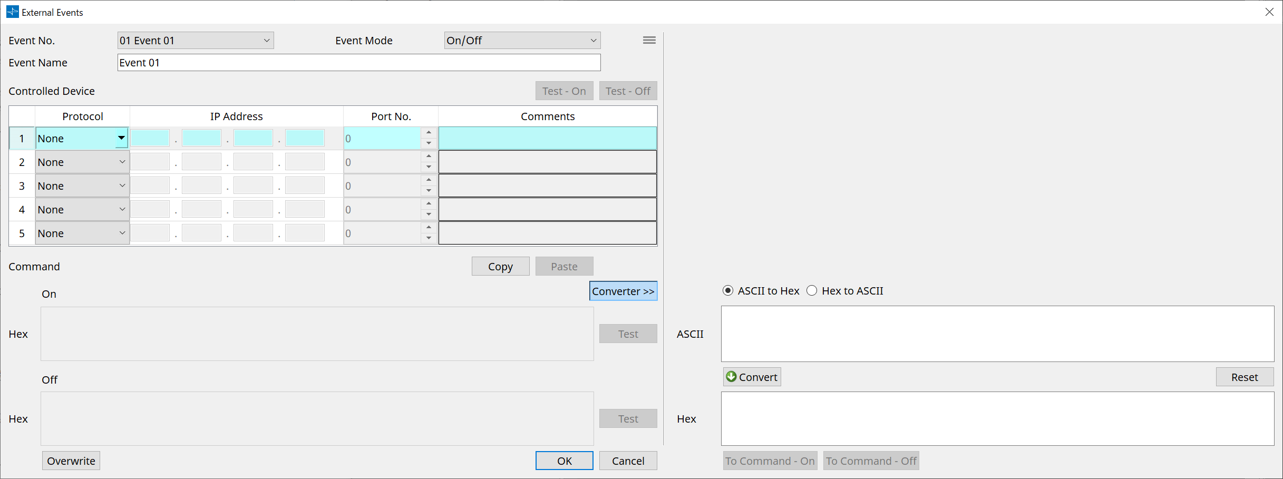
Task: Click the Test - On button
Action: click(x=564, y=91)
